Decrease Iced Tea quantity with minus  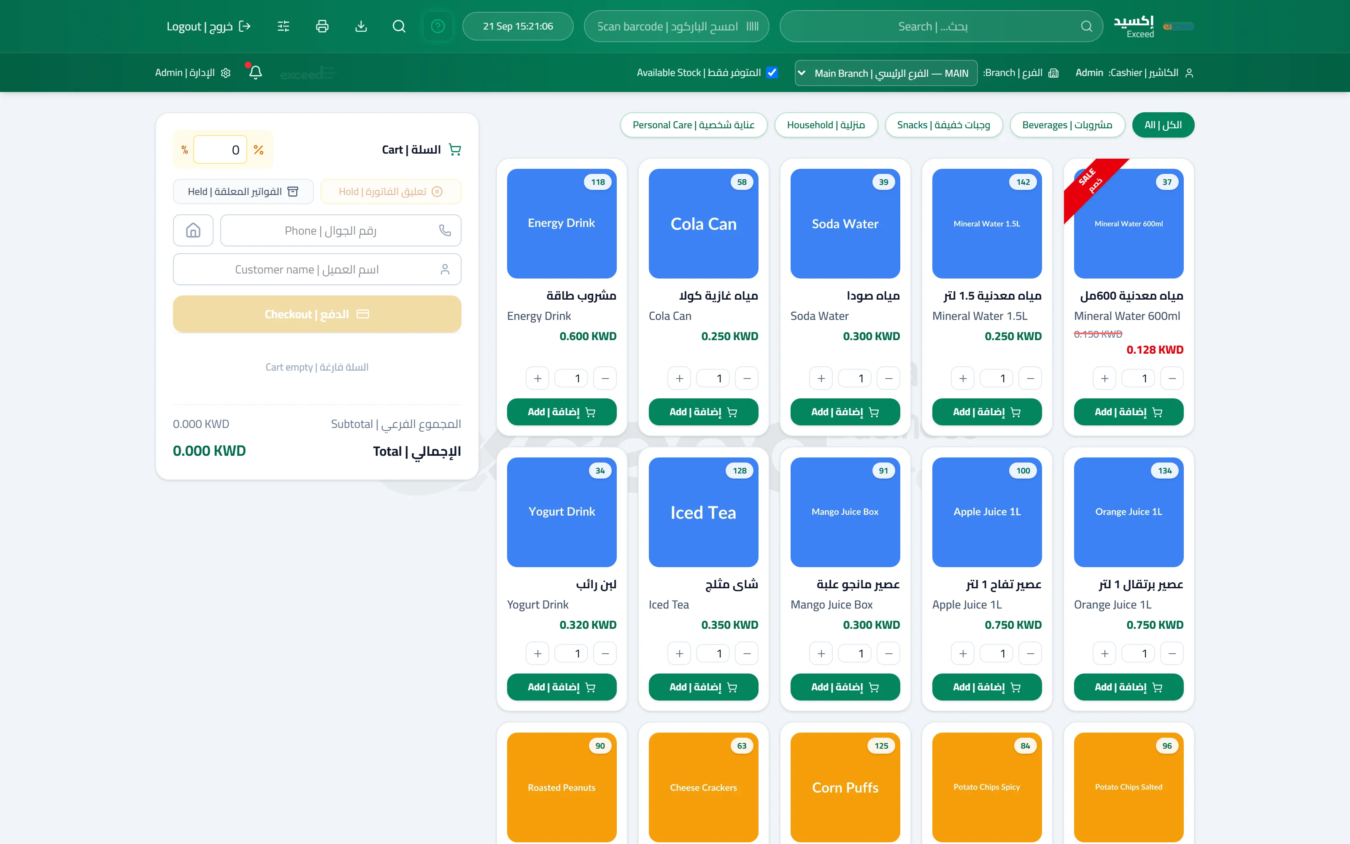click(747, 654)
